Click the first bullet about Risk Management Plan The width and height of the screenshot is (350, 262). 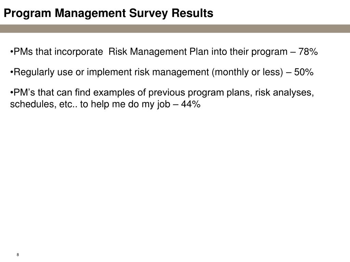click(x=164, y=52)
